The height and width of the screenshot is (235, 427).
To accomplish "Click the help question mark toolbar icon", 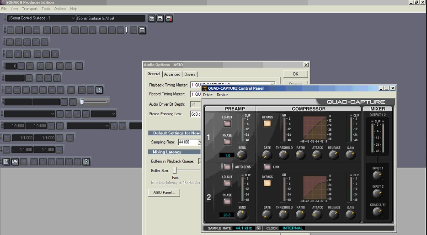I will (86, 162).
